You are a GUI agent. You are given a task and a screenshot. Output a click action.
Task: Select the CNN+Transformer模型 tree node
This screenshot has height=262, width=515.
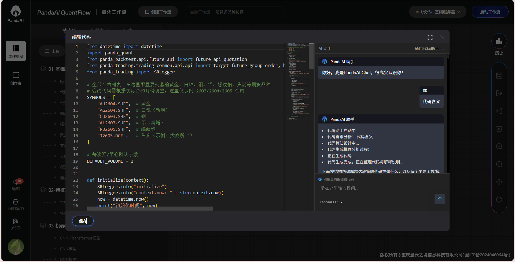pos(80,238)
